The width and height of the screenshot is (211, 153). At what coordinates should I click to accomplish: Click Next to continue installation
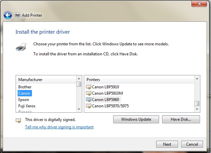(167, 144)
